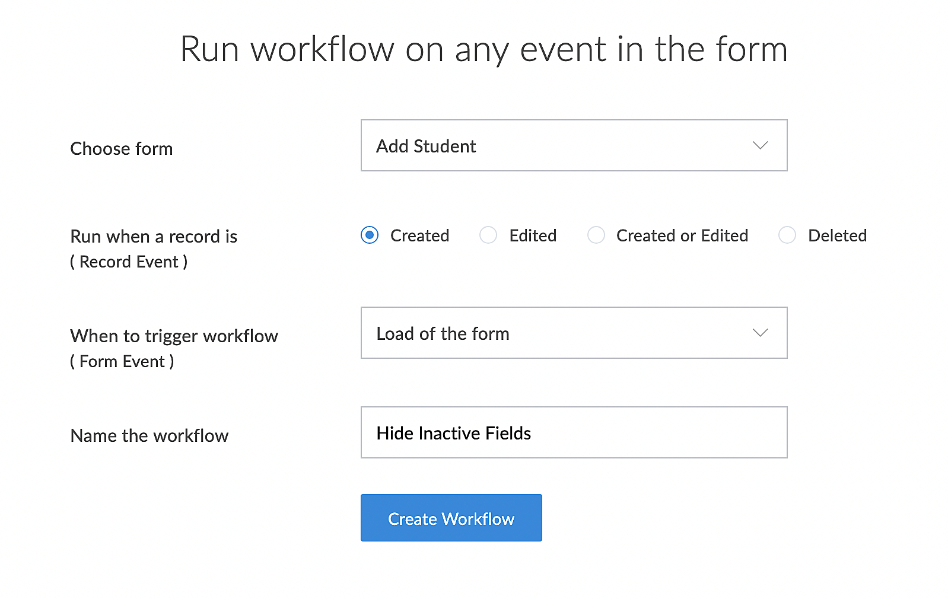Image resolution: width=948 pixels, height=599 pixels.
Task: Click the 'Choose form' field label
Action: [122, 149]
